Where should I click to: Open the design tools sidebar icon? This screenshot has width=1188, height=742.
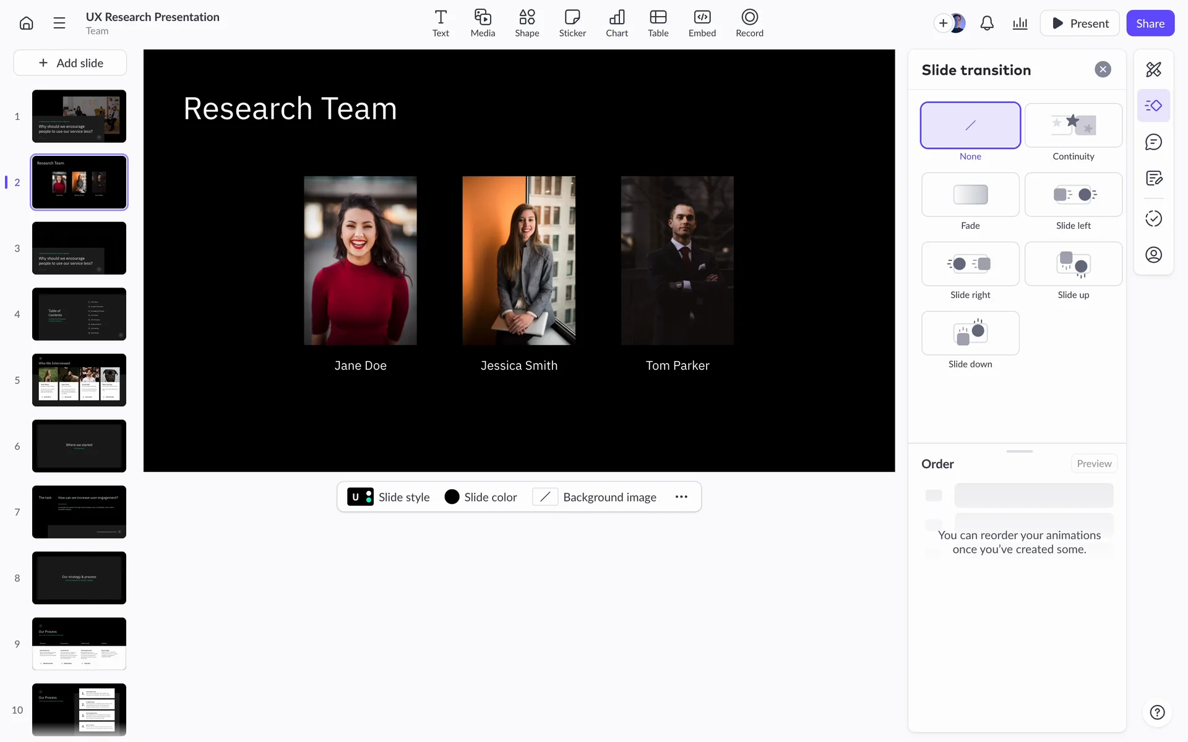(x=1153, y=69)
